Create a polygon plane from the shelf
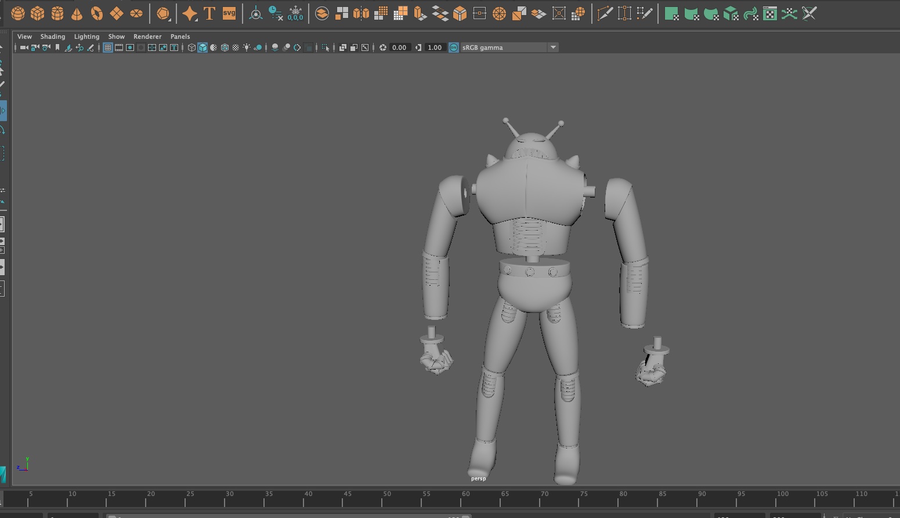Screen dimensions: 900x518 click(117, 13)
